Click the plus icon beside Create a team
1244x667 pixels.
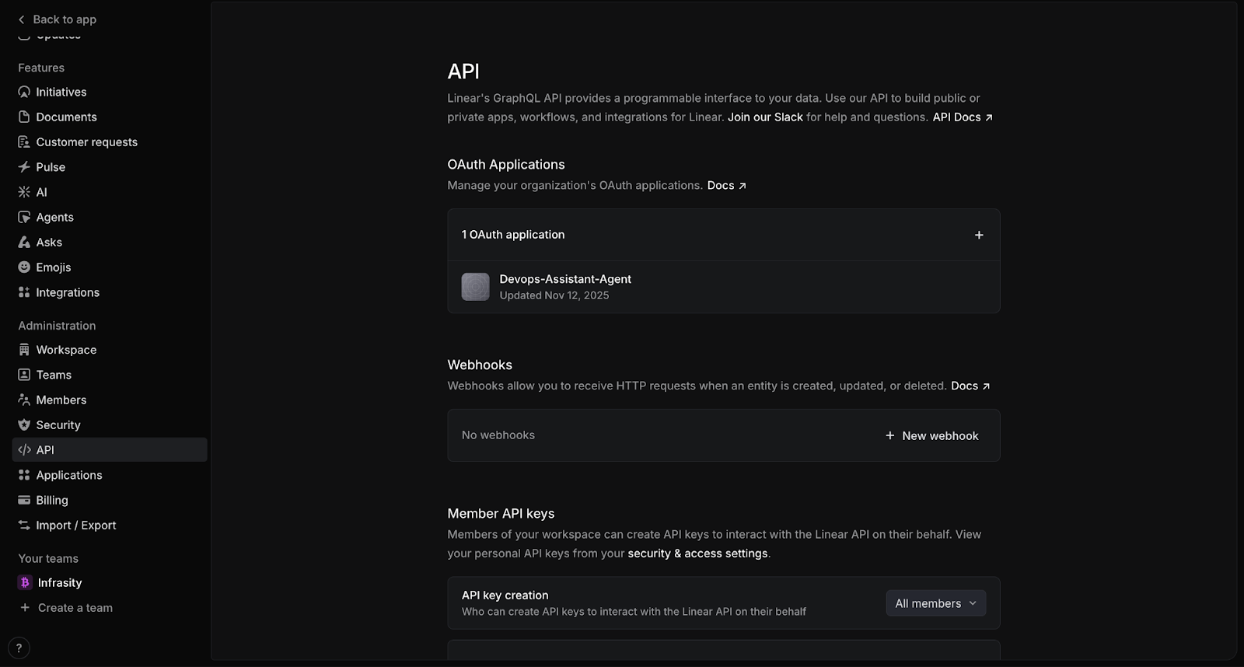pos(25,608)
